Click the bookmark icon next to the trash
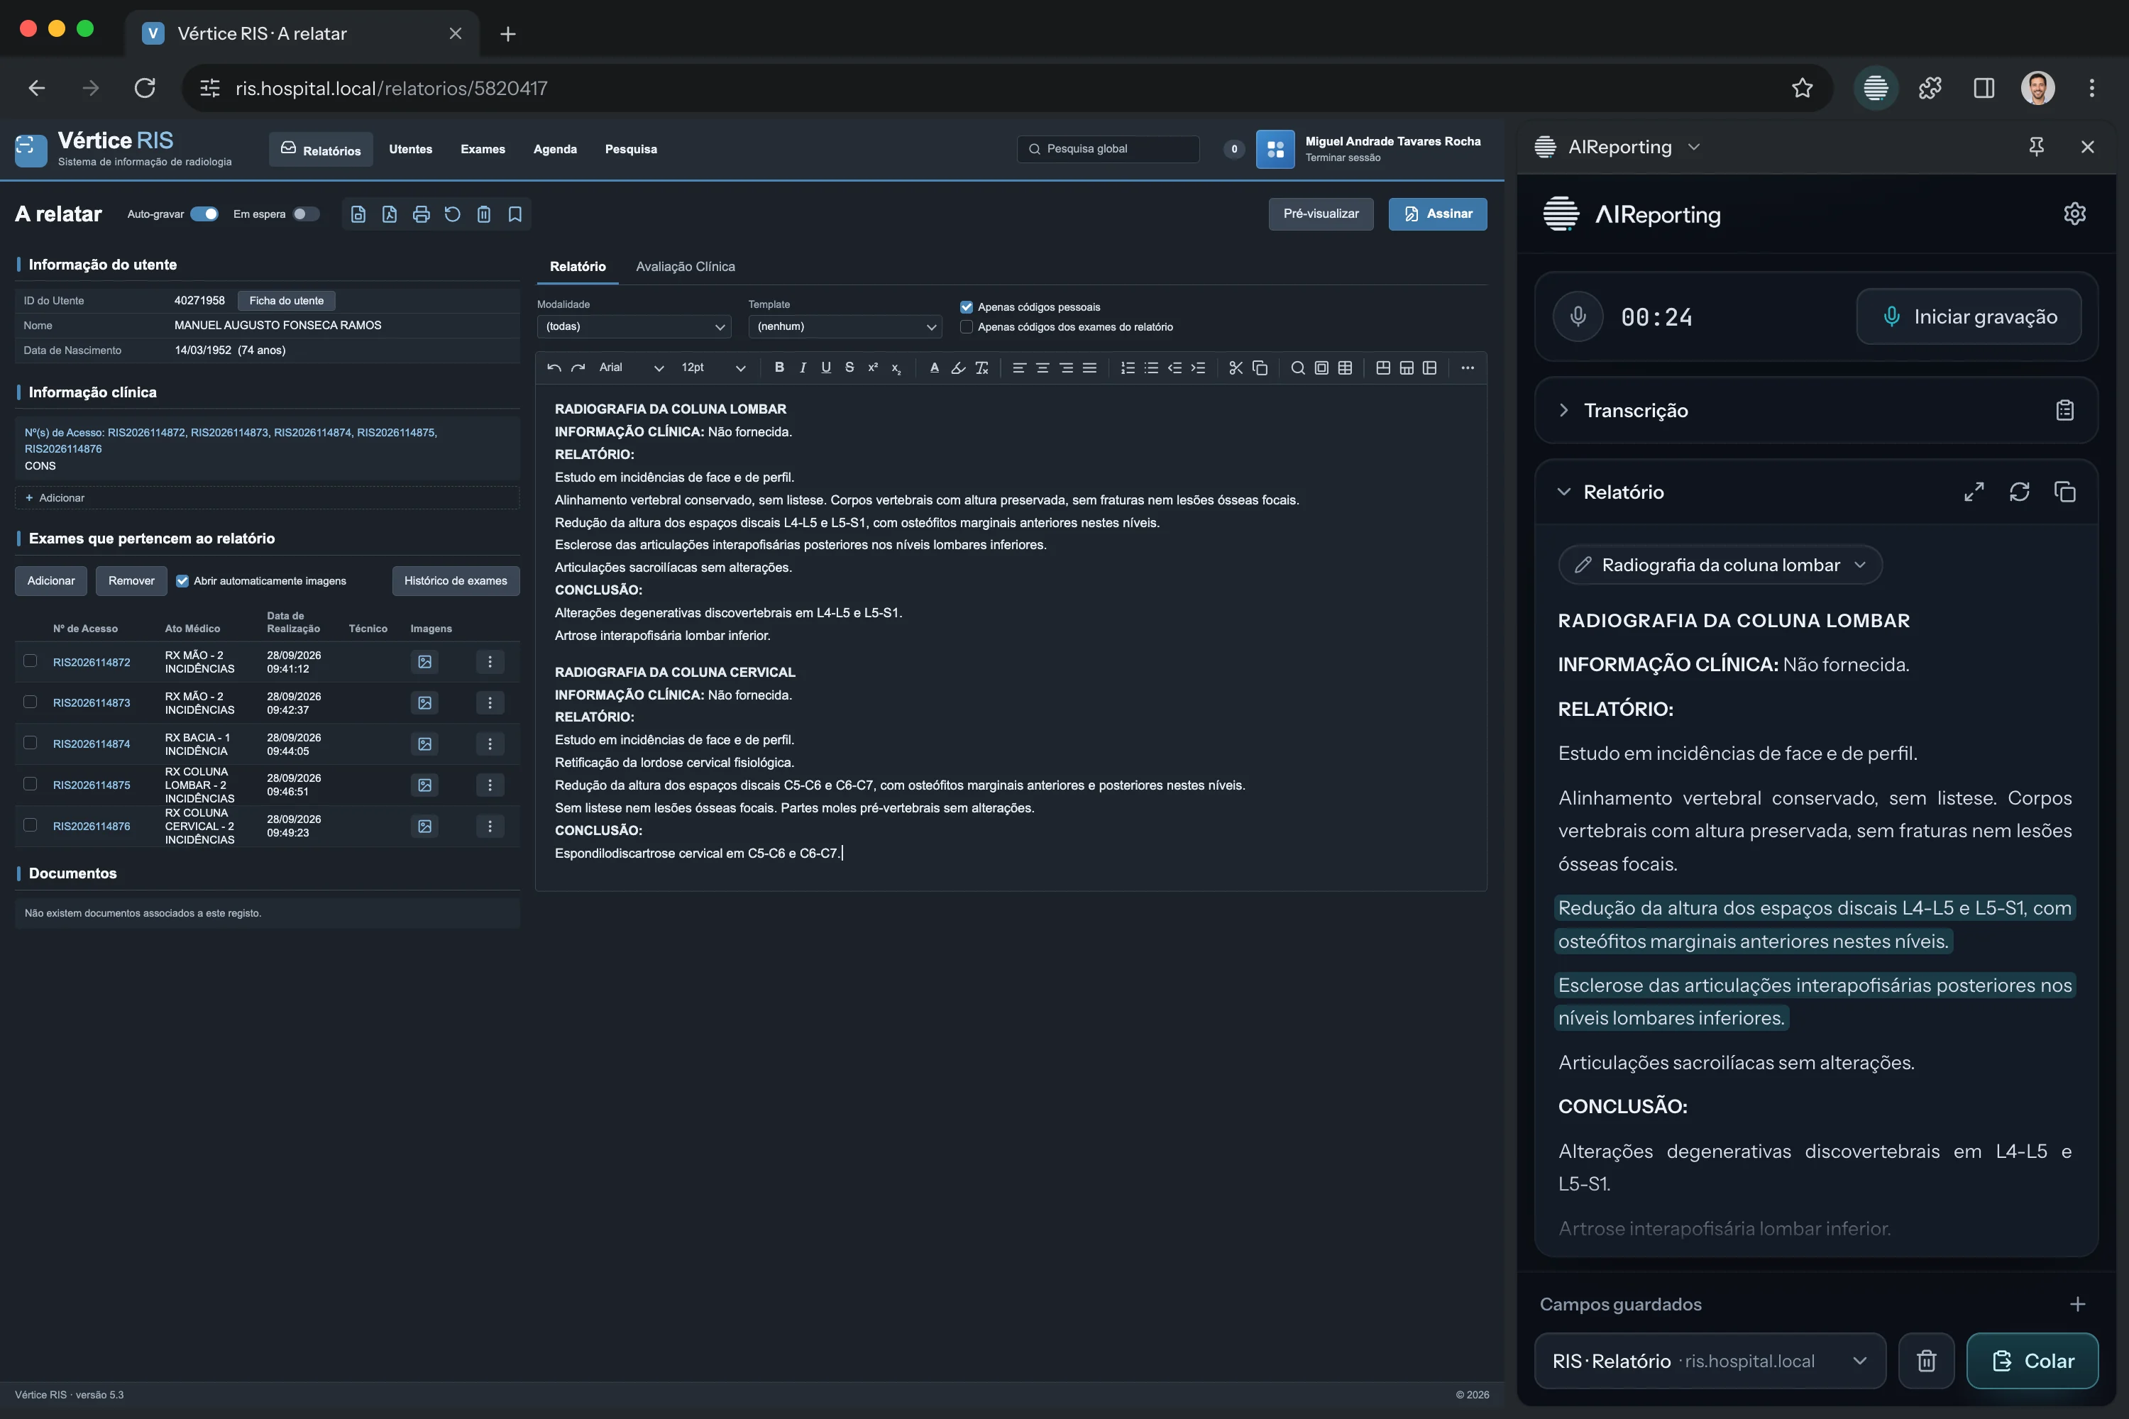The height and width of the screenshot is (1419, 2129). coord(515,214)
